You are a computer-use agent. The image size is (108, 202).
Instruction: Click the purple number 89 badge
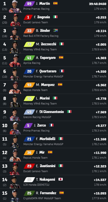(x=29, y=4)
